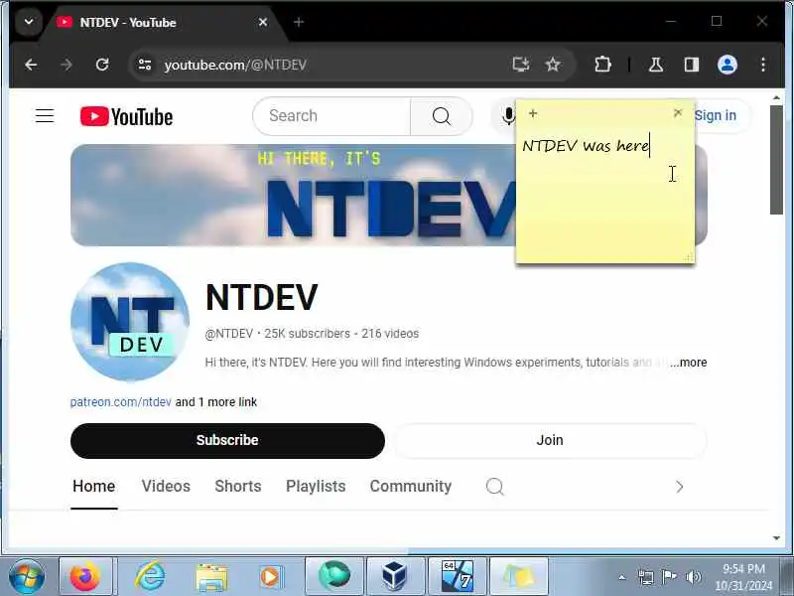This screenshot has width=794, height=596.
Task: Open Chrome Labs flask icon
Action: coord(656,65)
